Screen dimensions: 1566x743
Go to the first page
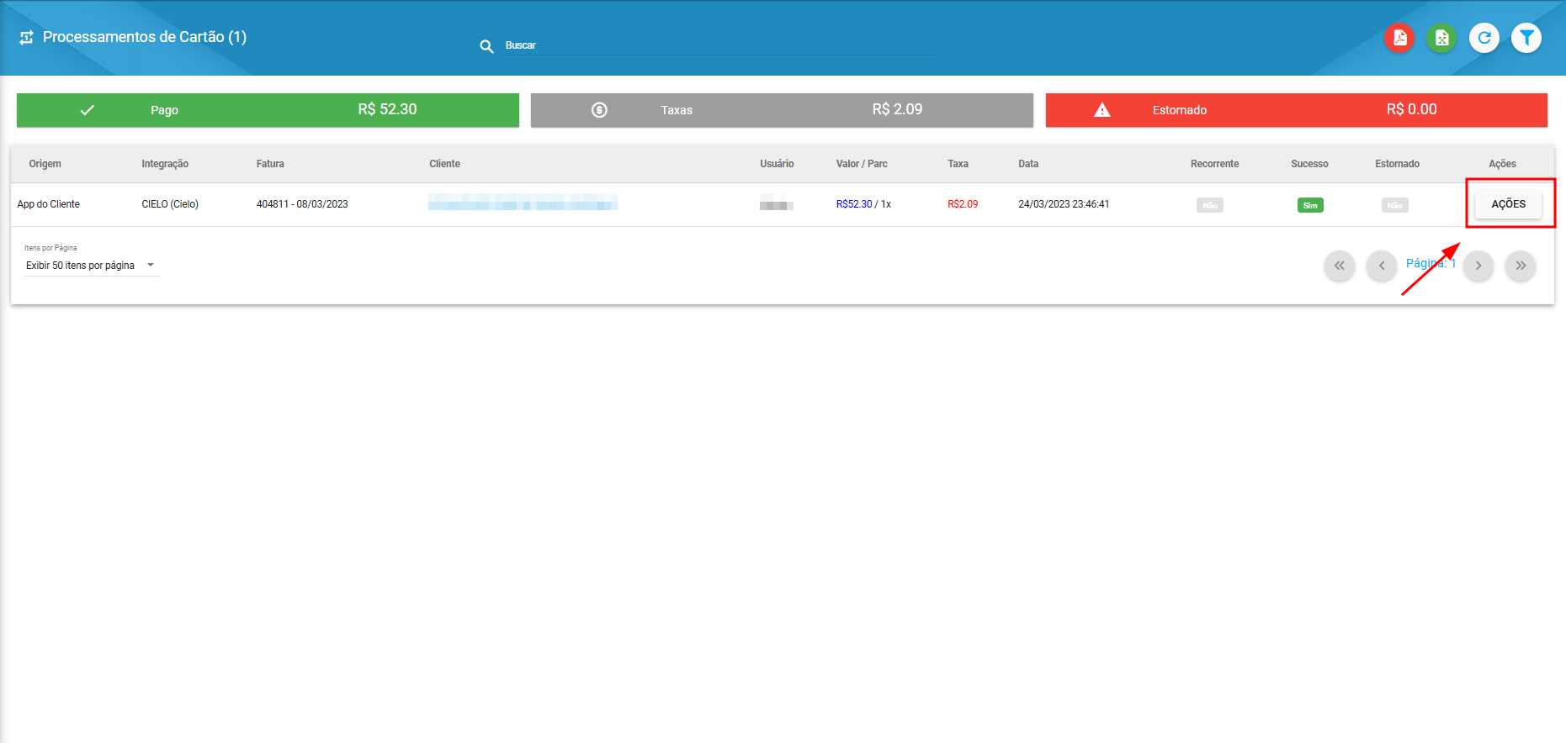tap(1340, 266)
